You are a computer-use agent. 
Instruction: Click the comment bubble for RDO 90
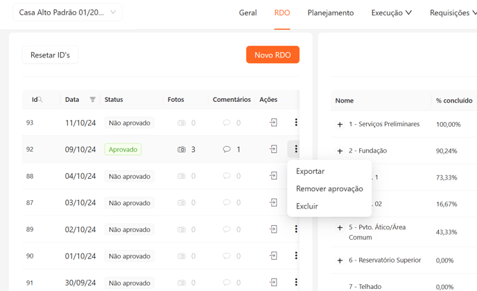point(227,256)
